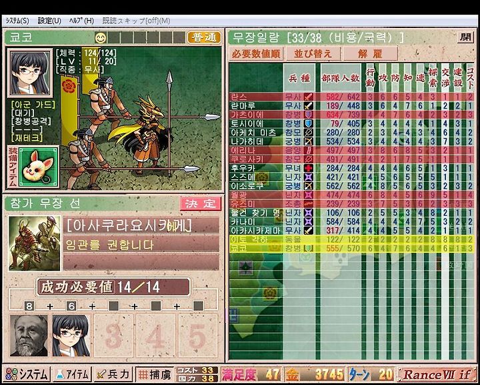Click the RanceVII if logo

[x=437, y=374]
